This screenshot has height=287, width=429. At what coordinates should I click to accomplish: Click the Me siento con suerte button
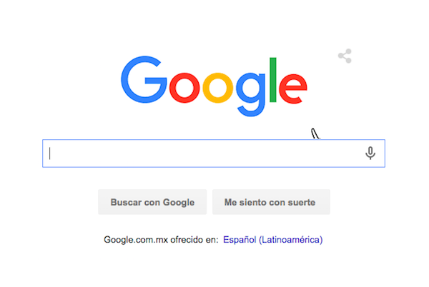[271, 202]
